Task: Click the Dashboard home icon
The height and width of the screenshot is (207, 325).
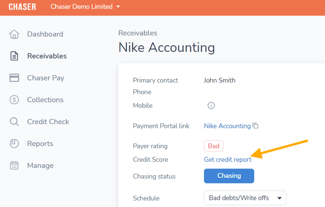Action: click(x=14, y=34)
